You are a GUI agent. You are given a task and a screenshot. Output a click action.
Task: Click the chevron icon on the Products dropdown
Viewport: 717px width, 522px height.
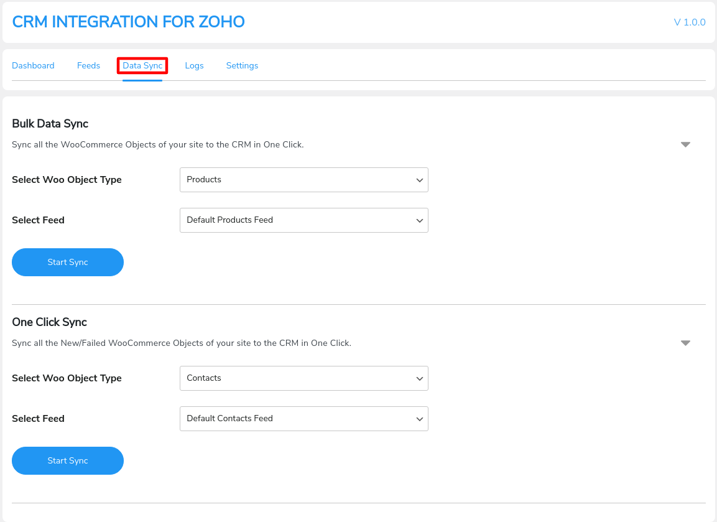[419, 179]
